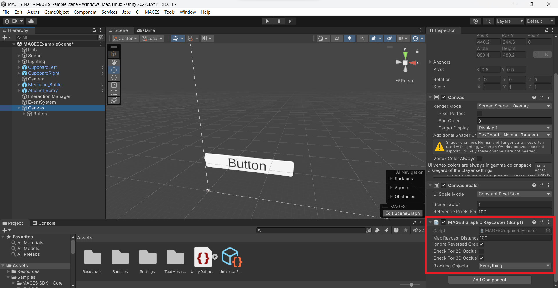
Task: Enable Pixel Perfect checkbox
Action: tap(480, 114)
